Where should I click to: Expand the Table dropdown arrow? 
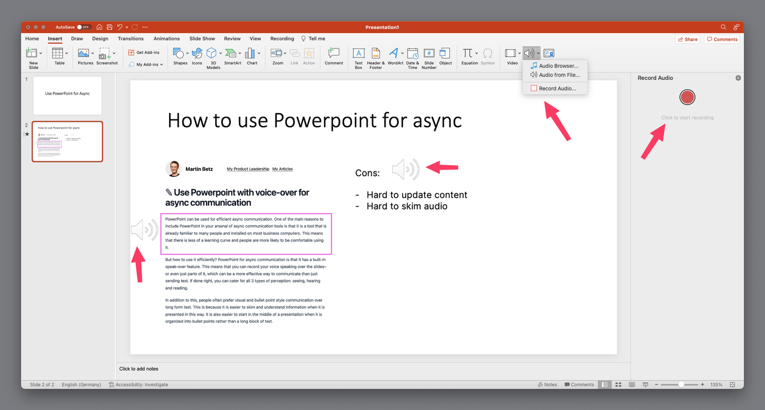pyautogui.click(x=66, y=53)
